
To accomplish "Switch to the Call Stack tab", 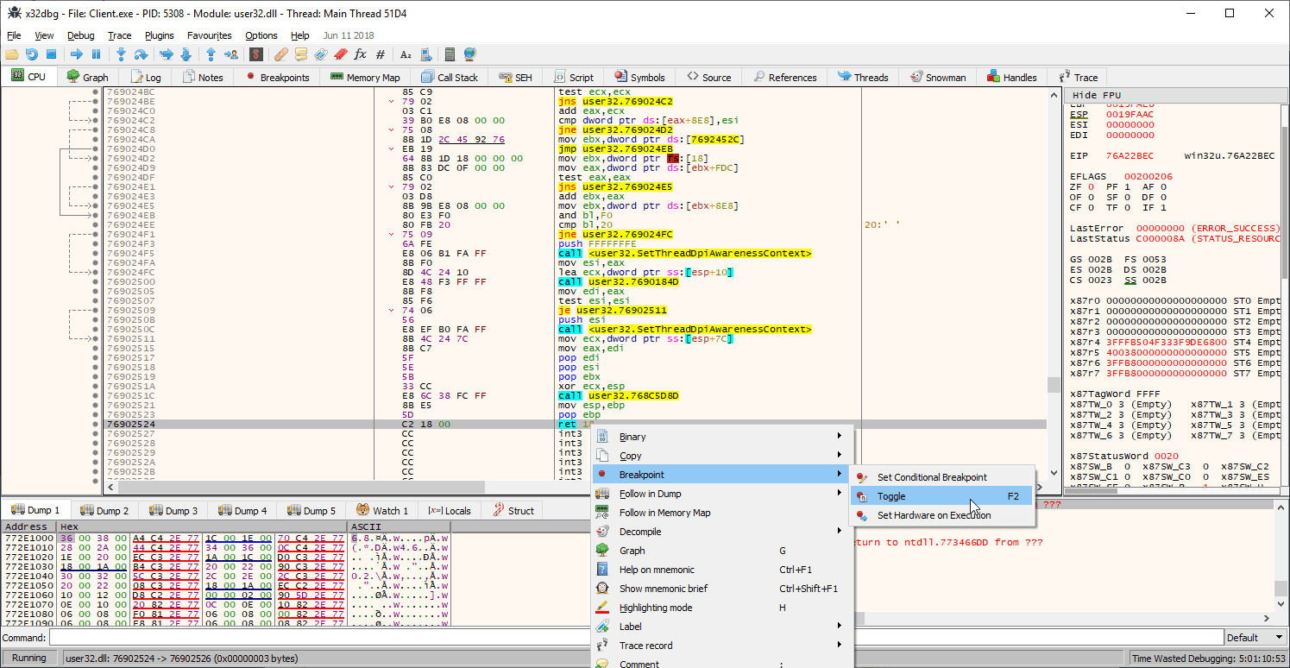I will [450, 77].
